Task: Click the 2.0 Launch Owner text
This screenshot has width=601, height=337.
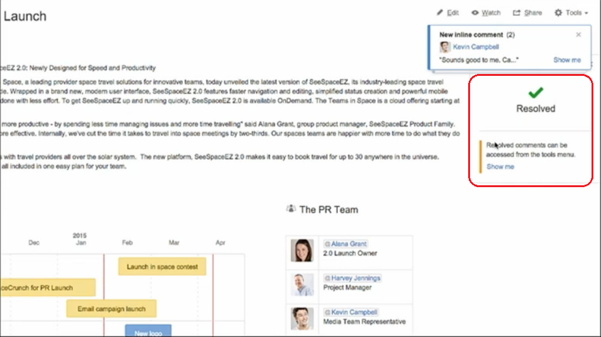Action: [350, 253]
